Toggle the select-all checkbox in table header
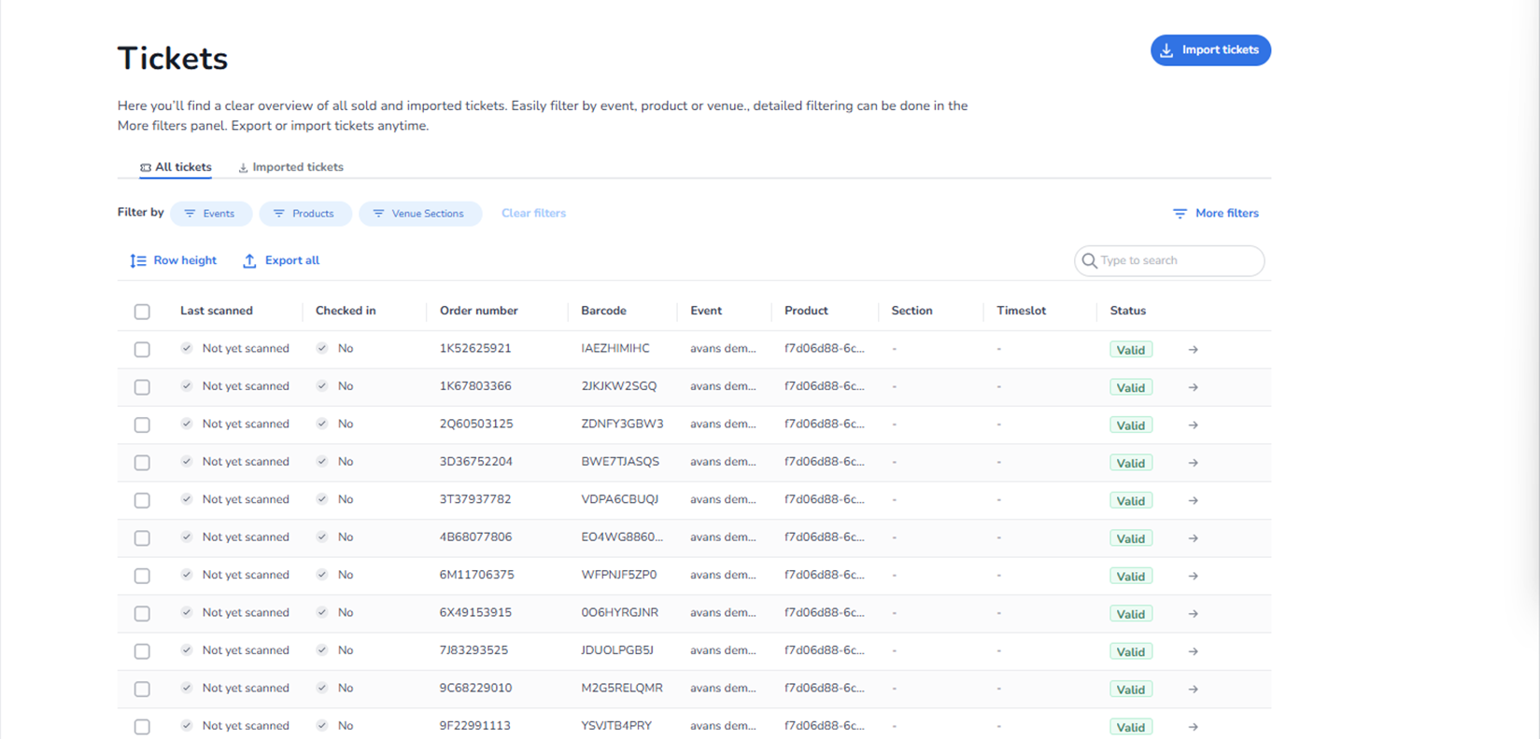 tap(142, 312)
